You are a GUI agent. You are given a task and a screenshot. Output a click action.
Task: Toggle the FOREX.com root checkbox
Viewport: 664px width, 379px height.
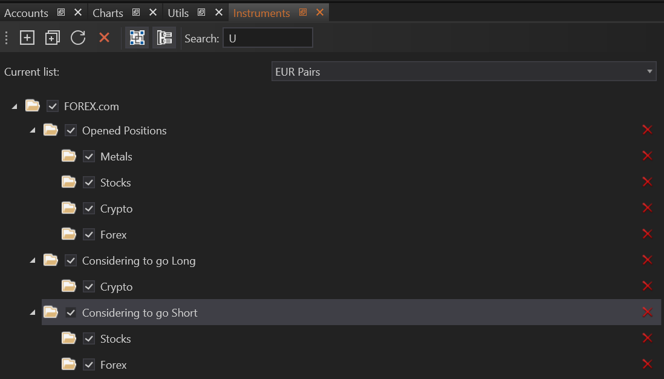pyautogui.click(x=53, y=107)
